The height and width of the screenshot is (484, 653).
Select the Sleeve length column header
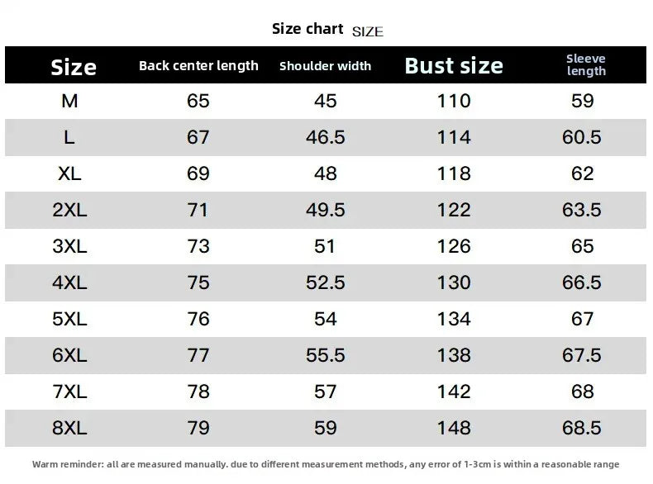point(586,64)
